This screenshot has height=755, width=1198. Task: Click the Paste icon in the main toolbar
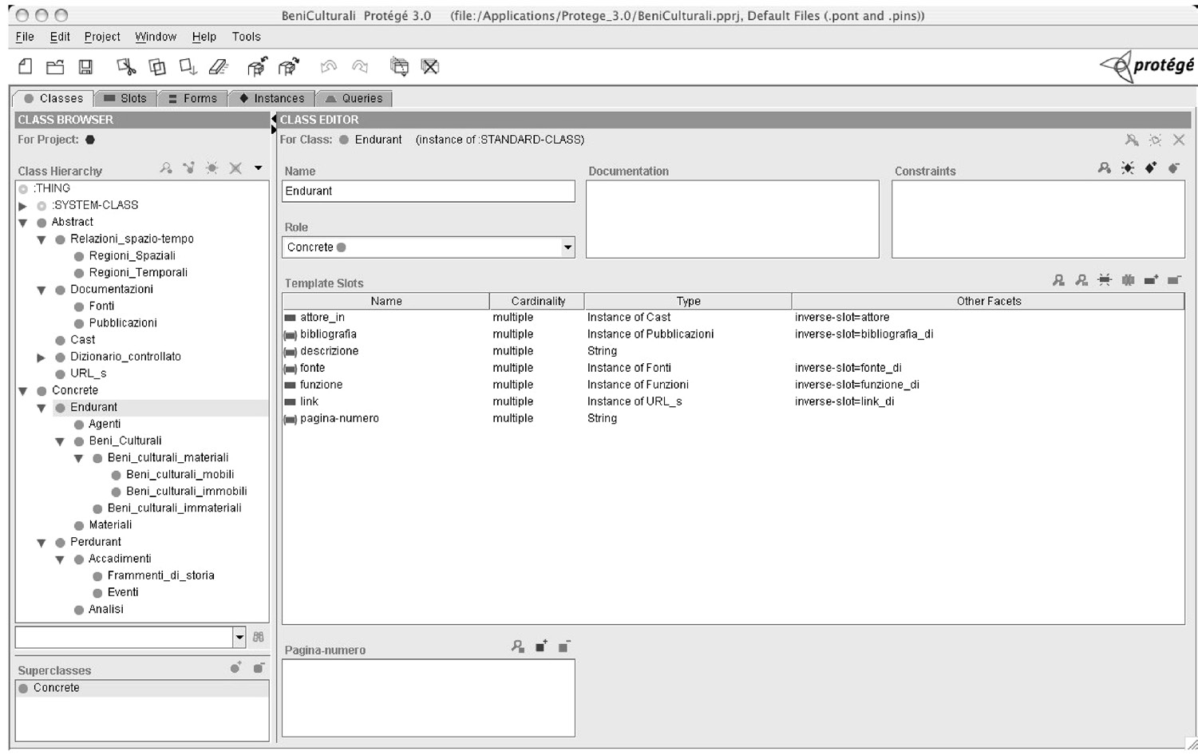point(188,66)
